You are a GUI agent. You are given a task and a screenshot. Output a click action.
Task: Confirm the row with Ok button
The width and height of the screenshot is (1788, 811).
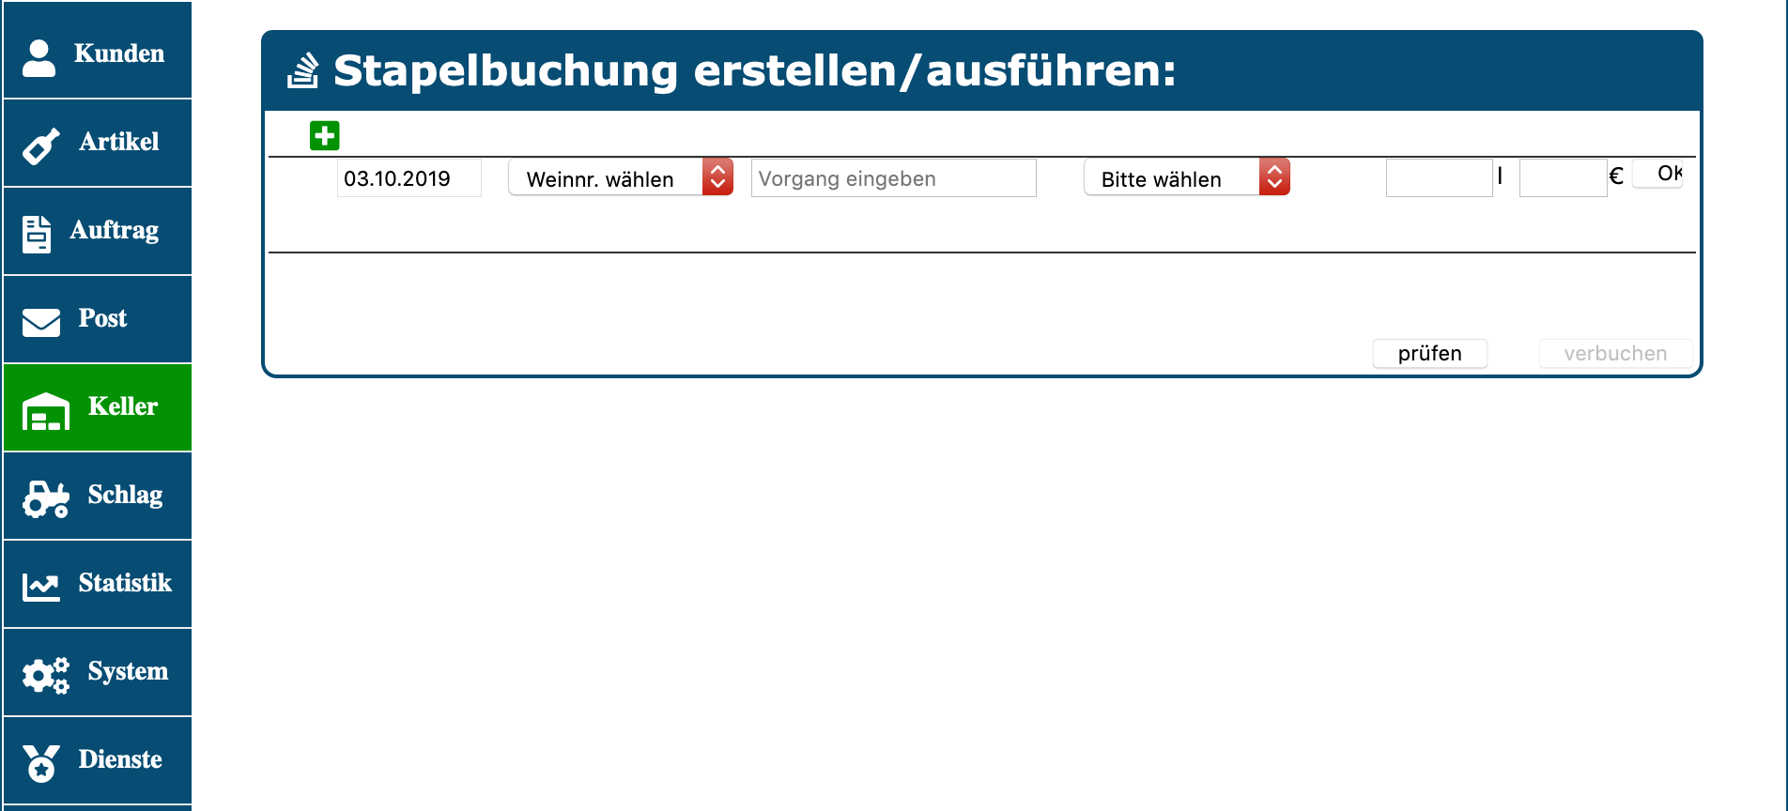pyautogui.click(x=1658, y=174)
